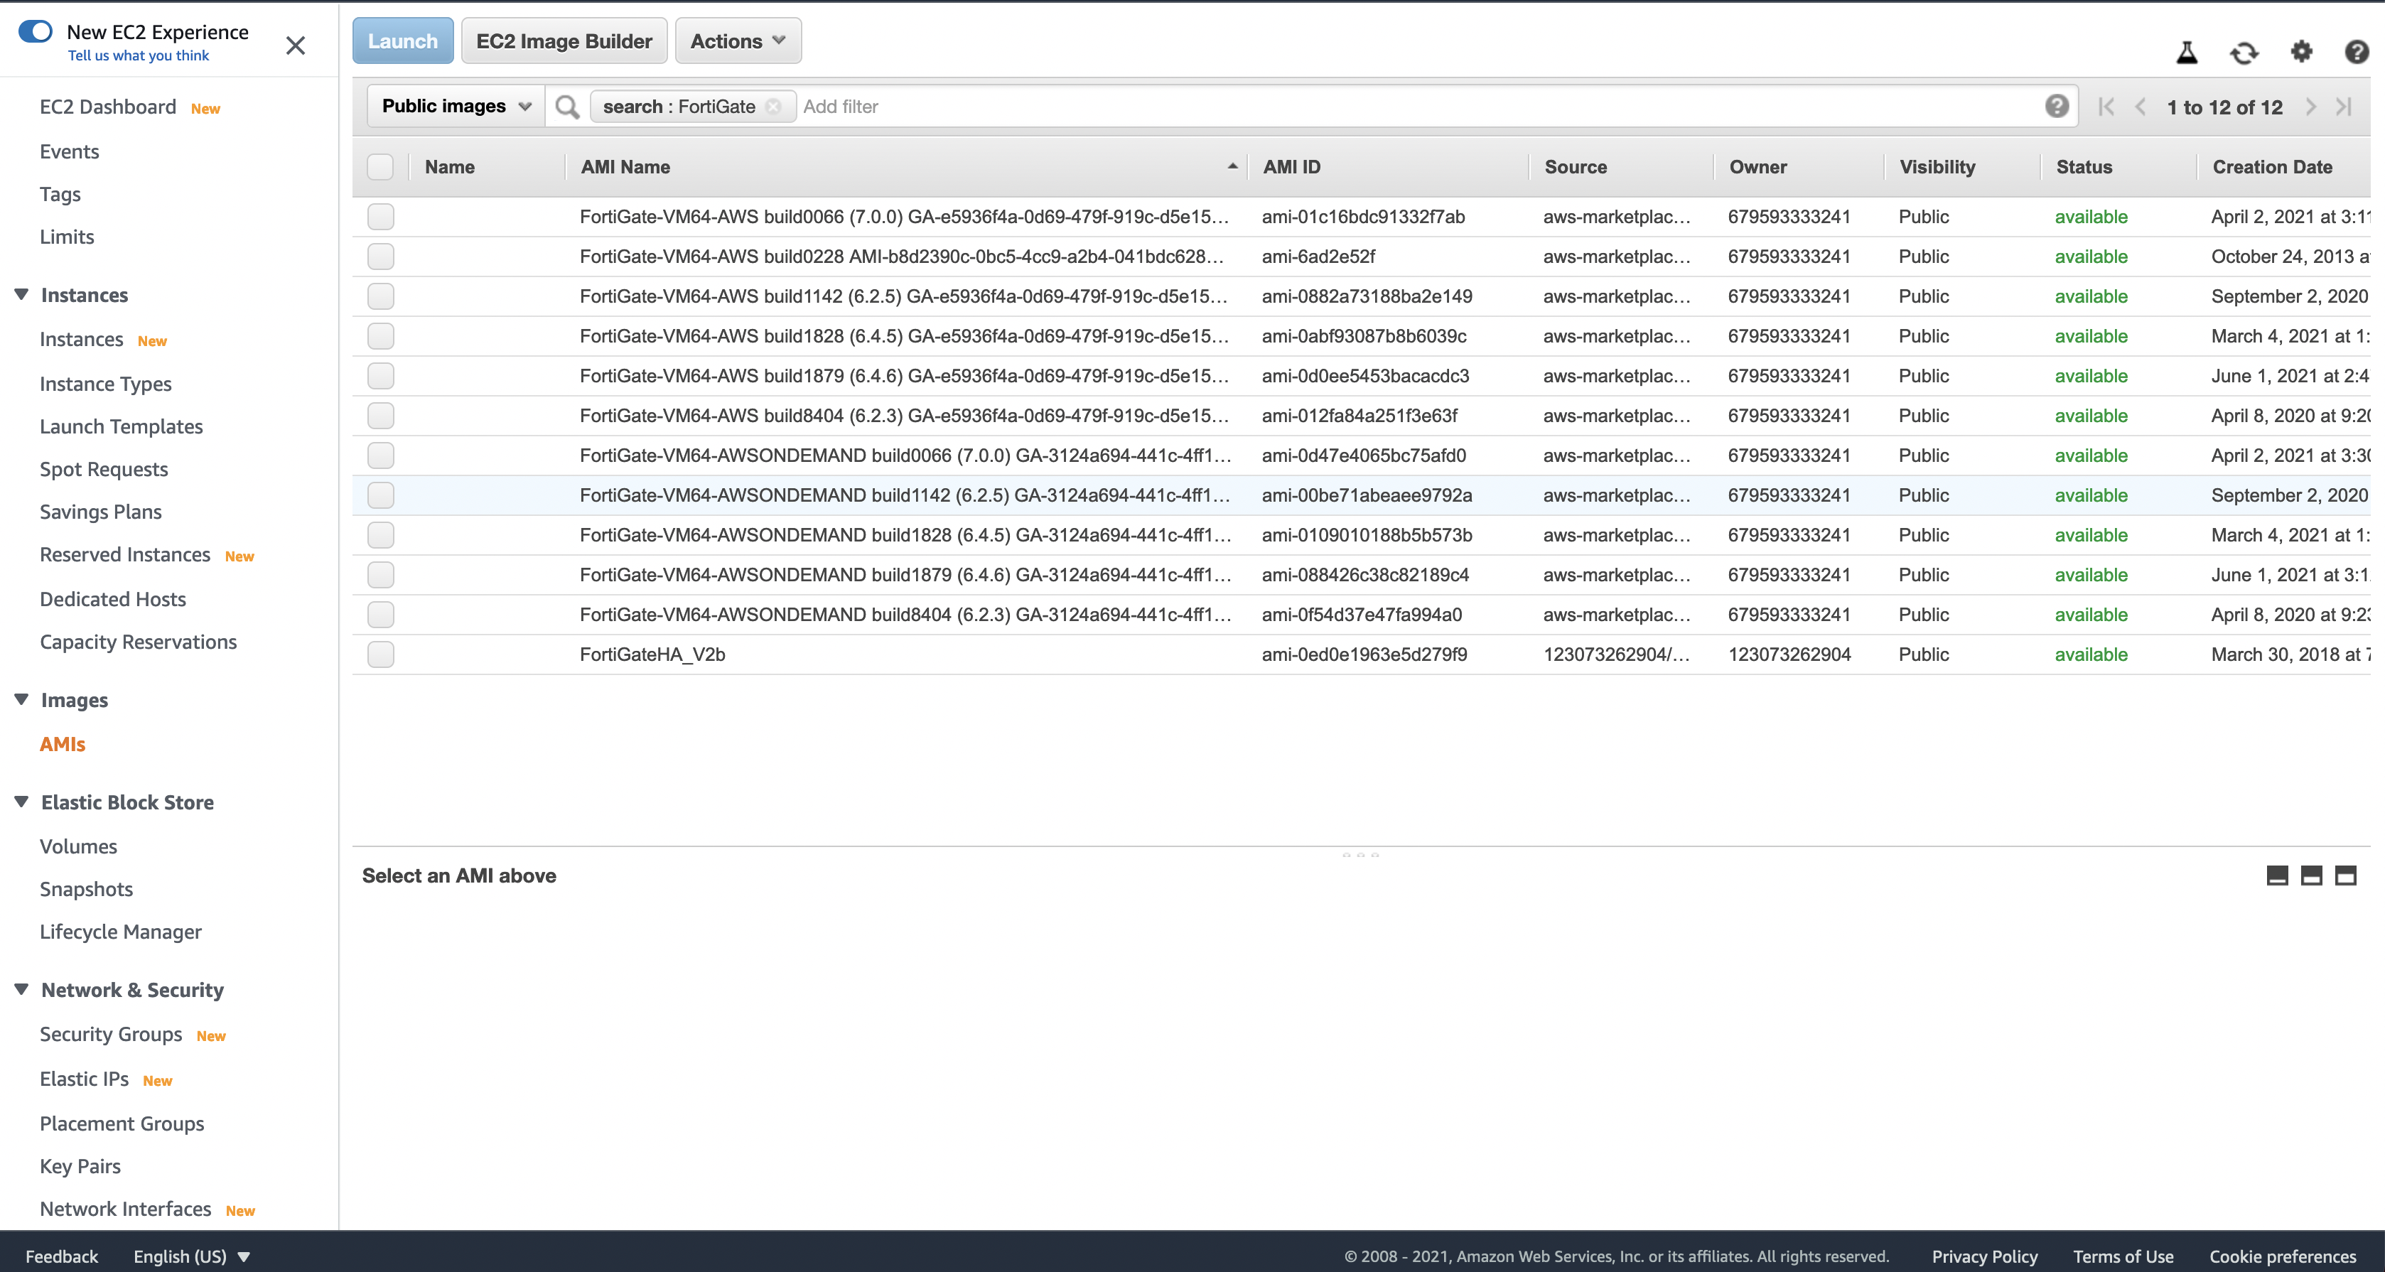The image size is (2385, 1272).
Task: Open Launch Templates in sidebar
Action: [122, 427]
